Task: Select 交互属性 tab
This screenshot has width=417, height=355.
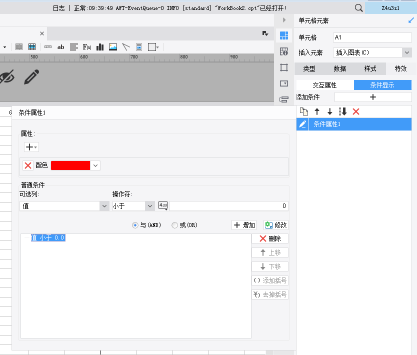Action: [x=324, y=85]
